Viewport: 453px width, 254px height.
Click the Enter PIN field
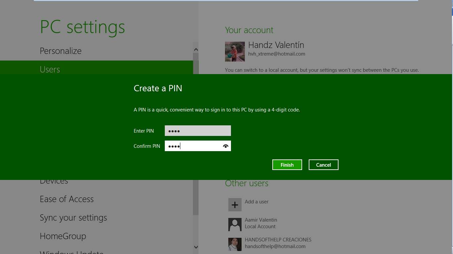pos(198,131)
